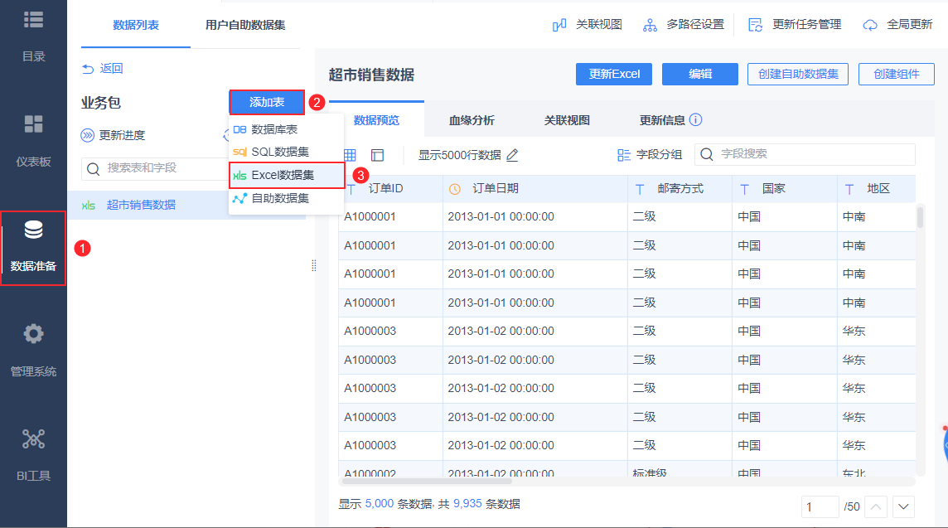
Task: Click the pencil icon to edit row count
Action: pos(512,156)
